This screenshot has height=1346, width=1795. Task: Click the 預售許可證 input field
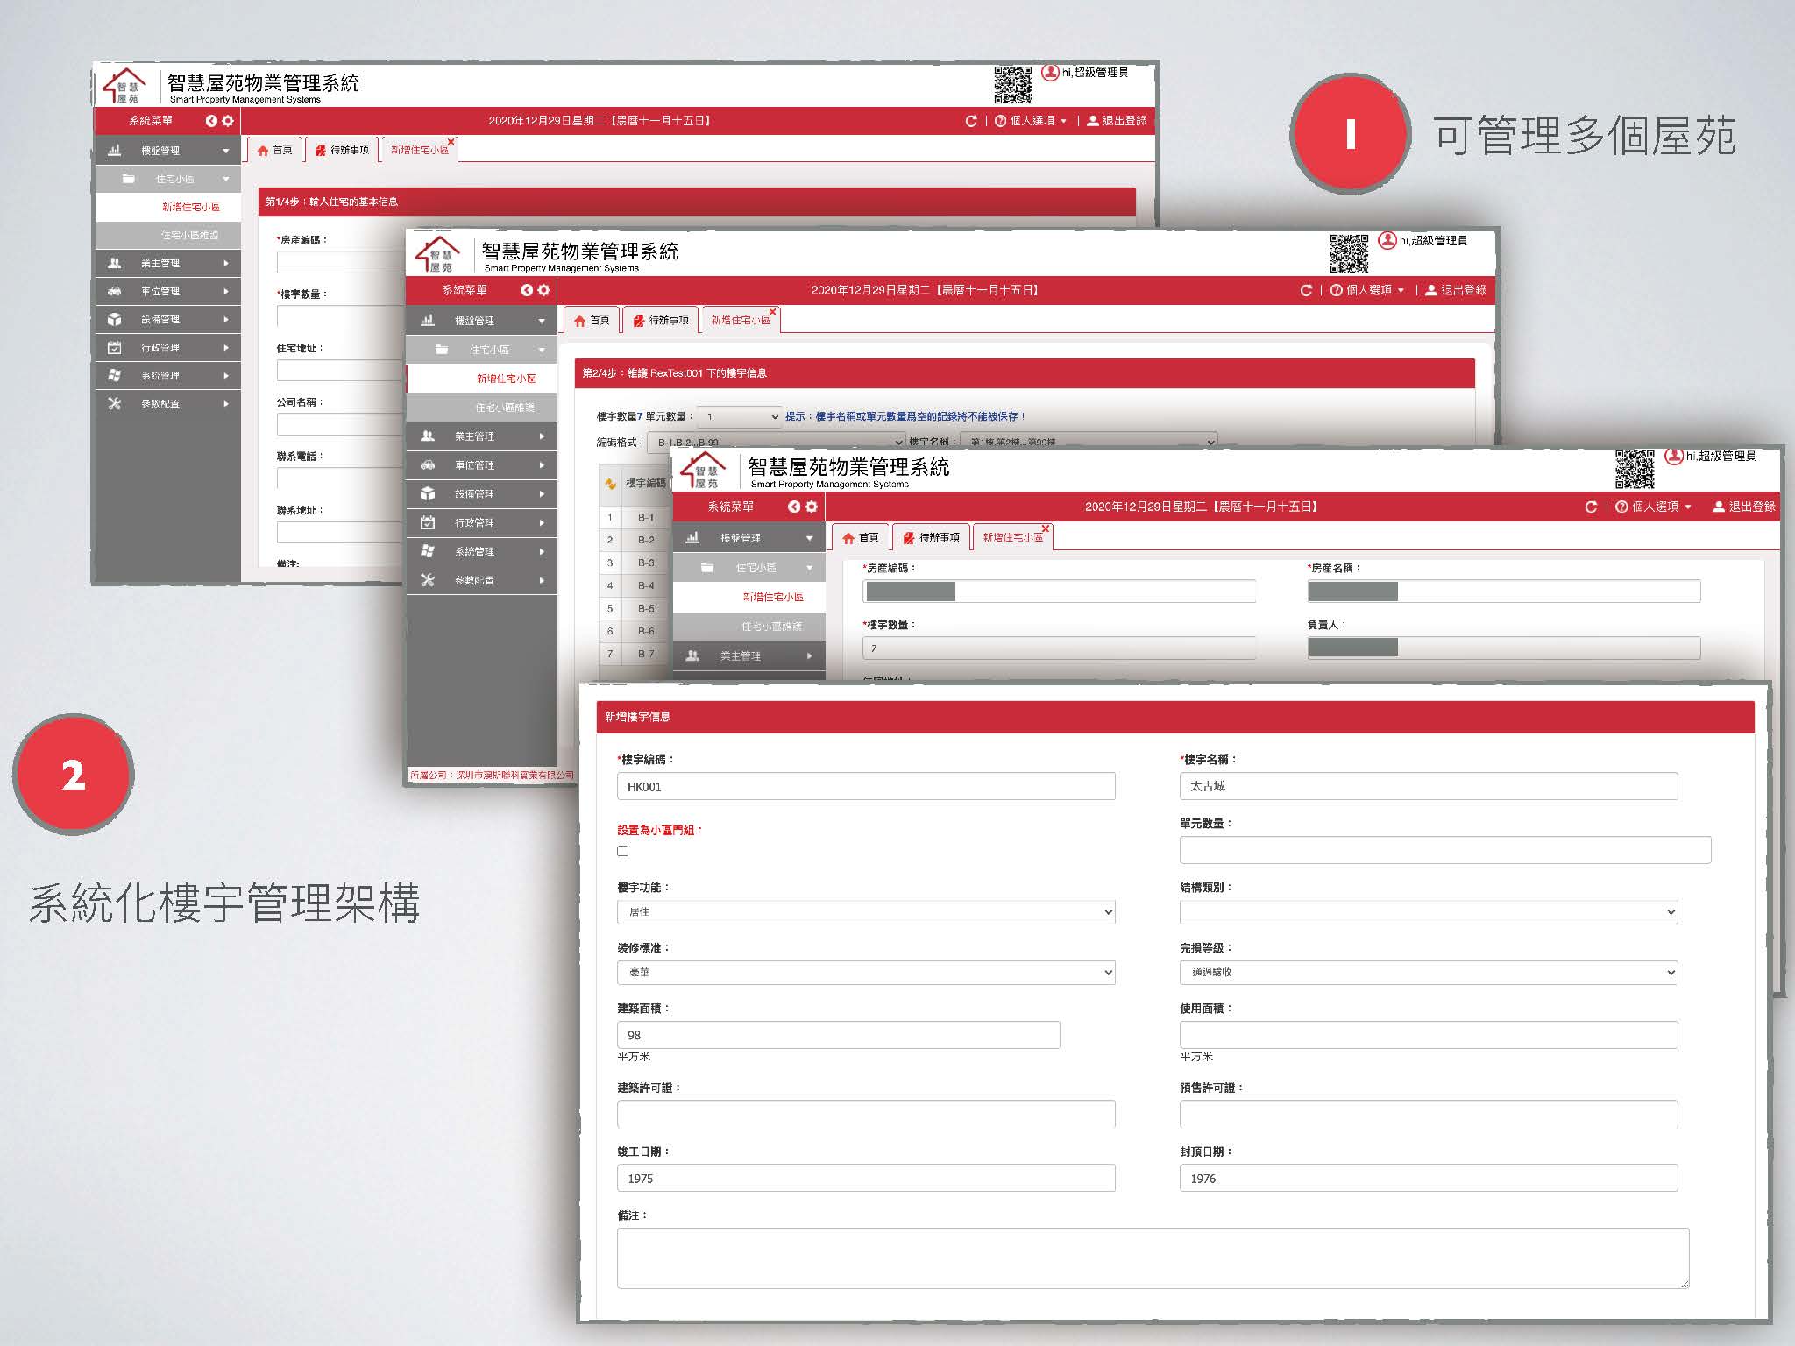pyautogui.click(x=1429, y=1114)
